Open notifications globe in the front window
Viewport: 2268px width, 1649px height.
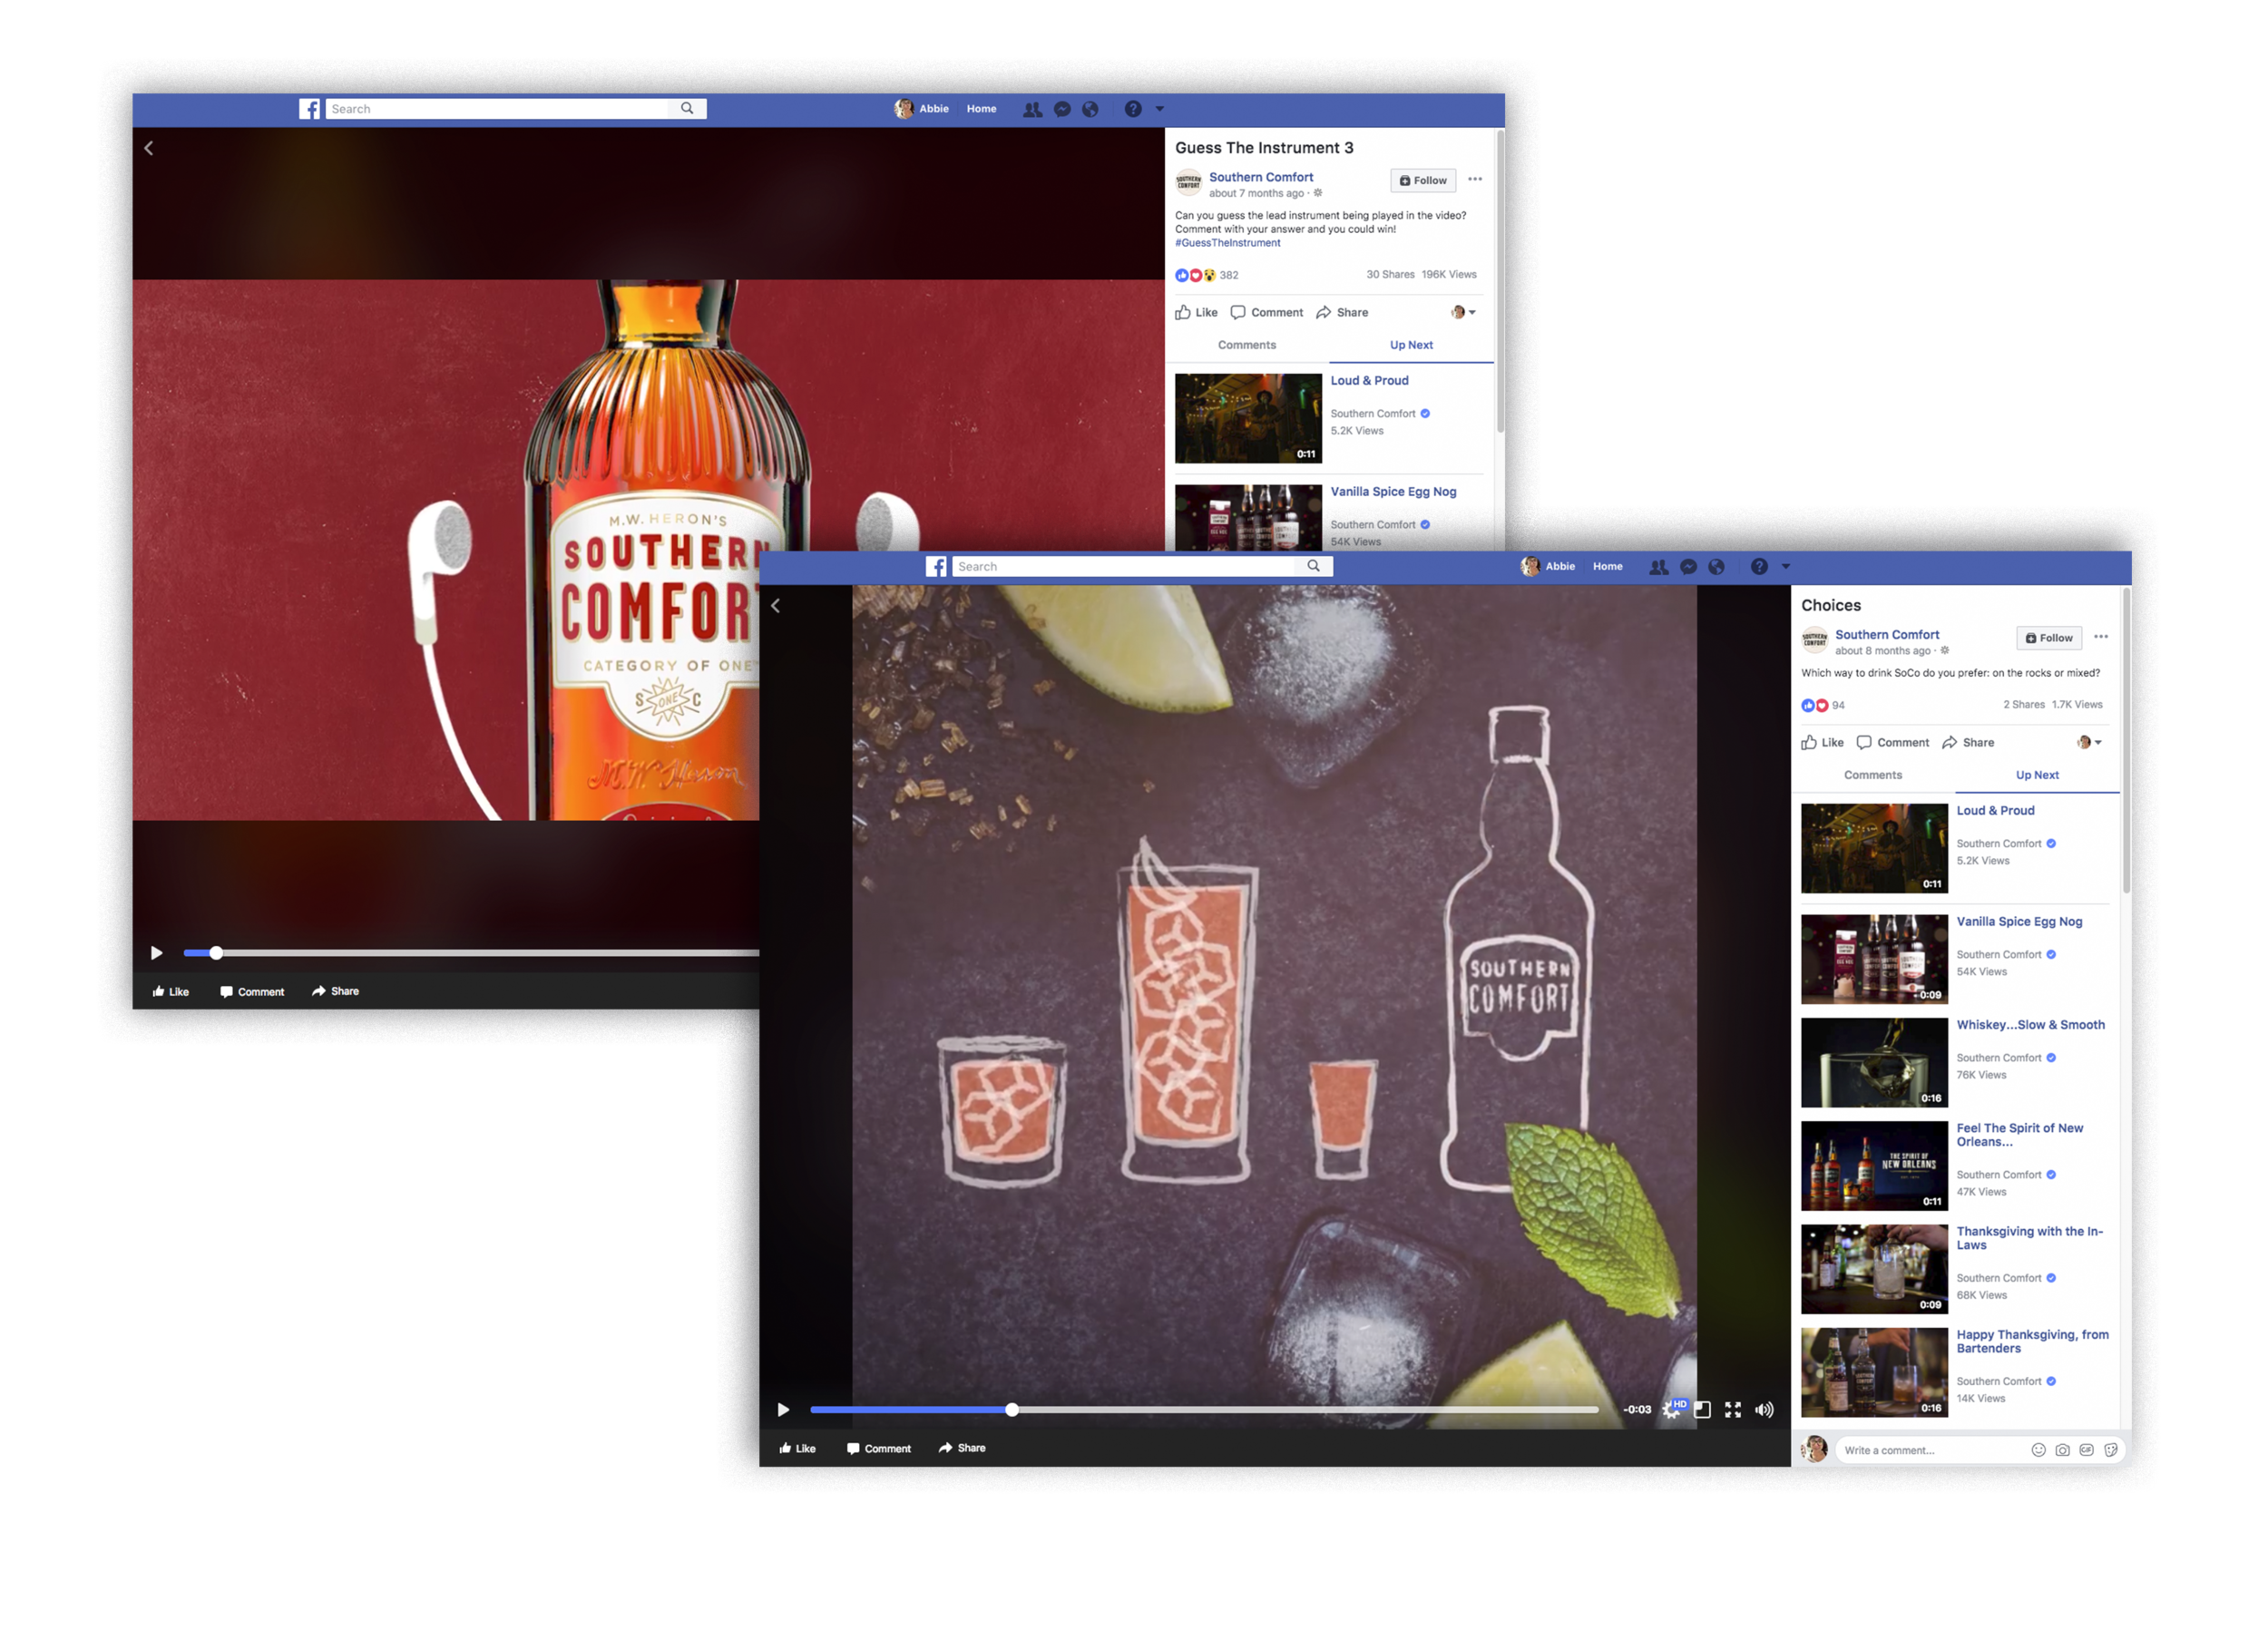click(x=1716, y=567)
